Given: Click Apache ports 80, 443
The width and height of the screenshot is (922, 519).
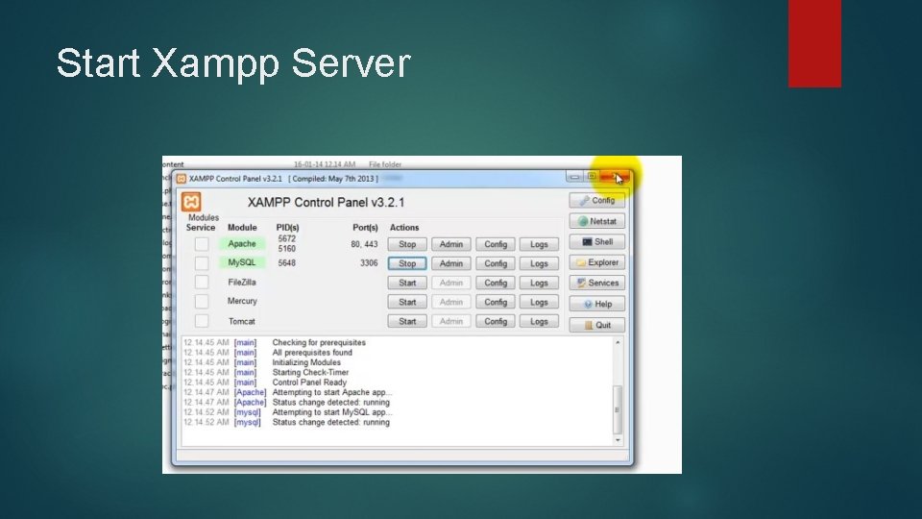Looking at the screenshot, I should pos(365,243).
